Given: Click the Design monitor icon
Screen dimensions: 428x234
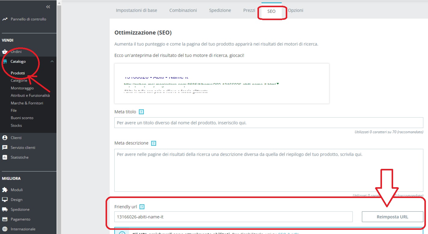Looking at the screenshot, I should 5,199.
